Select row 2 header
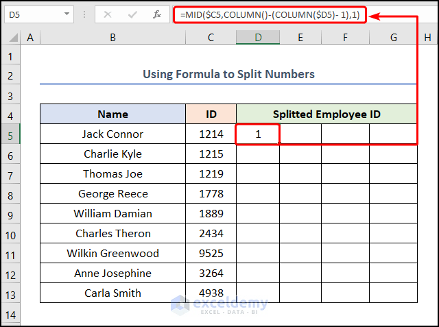The width and height of the screenshot is (439, 327). point(10,75)
